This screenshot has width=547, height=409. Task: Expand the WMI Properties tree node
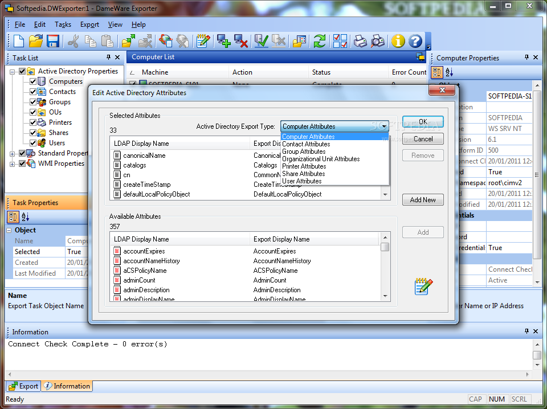click(12, 164)
